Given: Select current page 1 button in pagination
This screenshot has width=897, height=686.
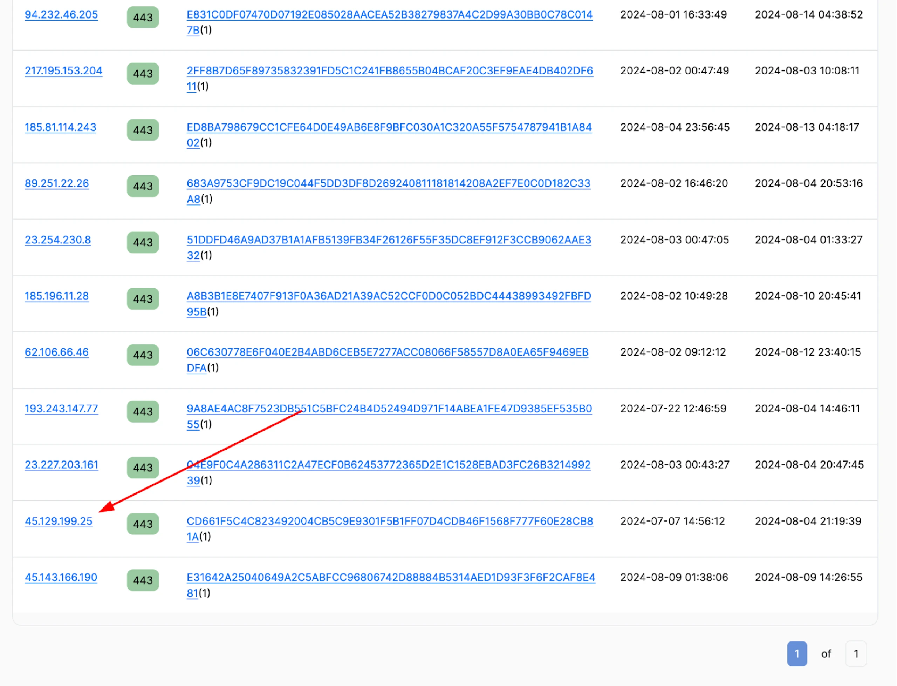Looking at the screenshot, I should click(797, 654).
